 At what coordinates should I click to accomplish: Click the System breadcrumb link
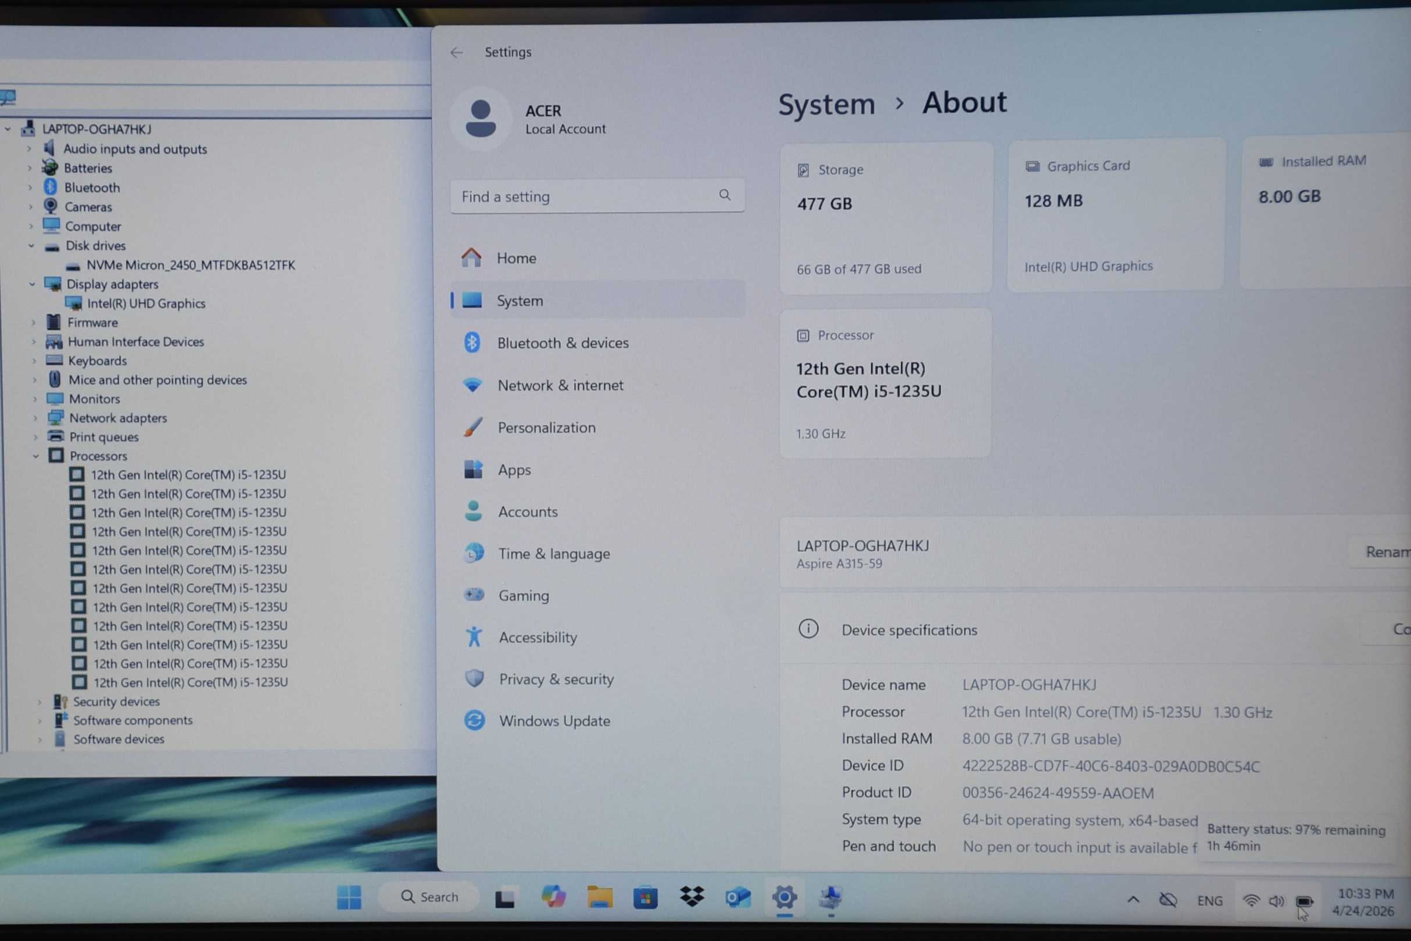[x=826, y=105]
